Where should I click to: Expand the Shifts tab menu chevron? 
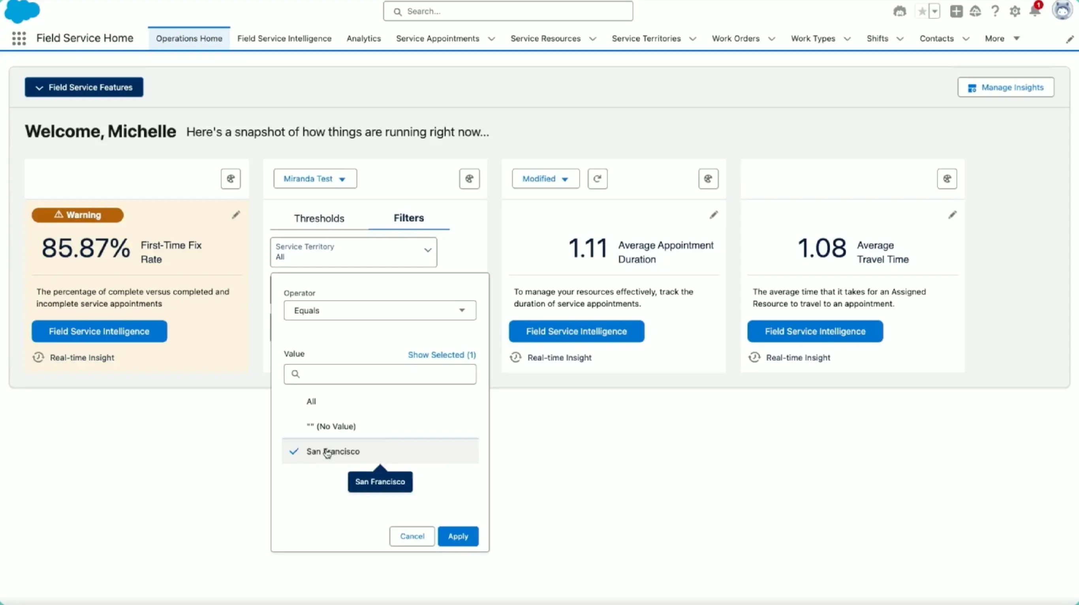point(900,39)
